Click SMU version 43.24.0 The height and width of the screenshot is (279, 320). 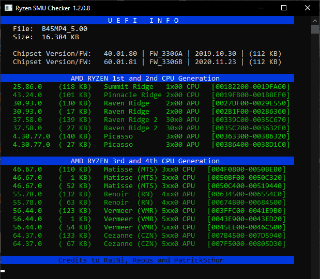[x=27, y=95]
